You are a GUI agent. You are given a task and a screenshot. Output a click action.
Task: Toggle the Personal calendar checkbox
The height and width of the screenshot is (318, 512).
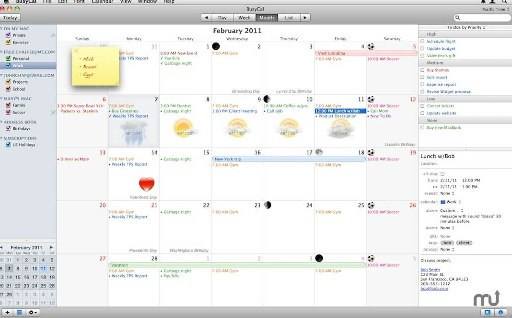point(8,58)
